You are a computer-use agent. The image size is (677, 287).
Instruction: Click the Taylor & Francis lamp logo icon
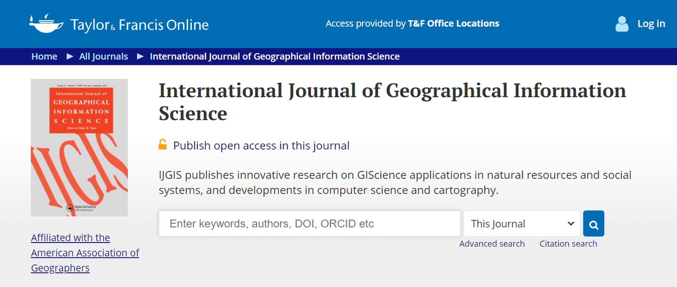pyautogui.click(x=46, y=23)
